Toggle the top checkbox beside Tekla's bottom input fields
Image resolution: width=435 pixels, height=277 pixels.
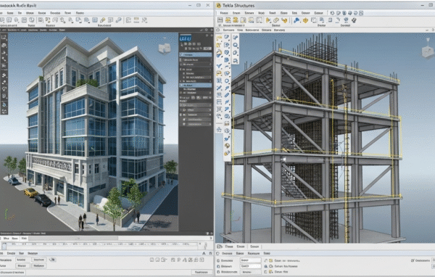click(x=266, y=260)
